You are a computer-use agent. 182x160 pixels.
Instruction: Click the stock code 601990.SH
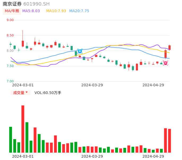(37, 4)
